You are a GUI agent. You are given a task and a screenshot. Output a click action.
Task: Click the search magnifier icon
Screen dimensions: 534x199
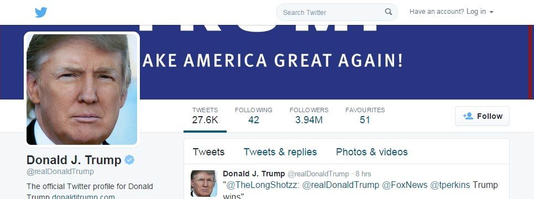click(x=388, y=12)
